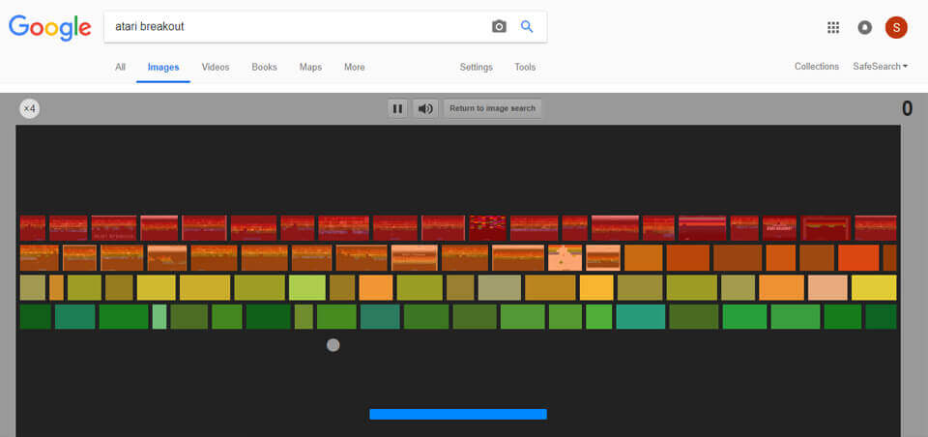Click the score counter showing 0

(907, 109)
